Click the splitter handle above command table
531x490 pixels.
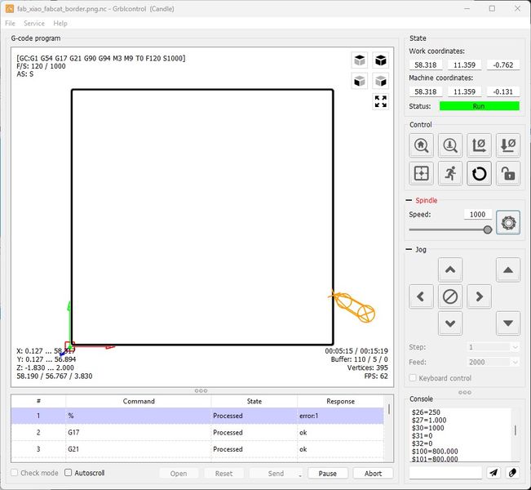click(201, 390)
